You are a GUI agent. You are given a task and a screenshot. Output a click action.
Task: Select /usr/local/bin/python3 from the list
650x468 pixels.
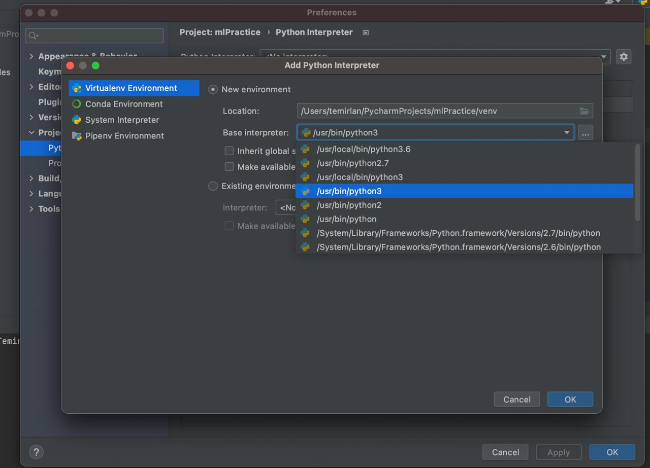click(x=465, y=177)
